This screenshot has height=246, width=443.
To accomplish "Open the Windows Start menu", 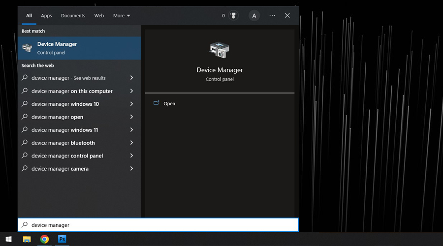I will pos(8,239).
